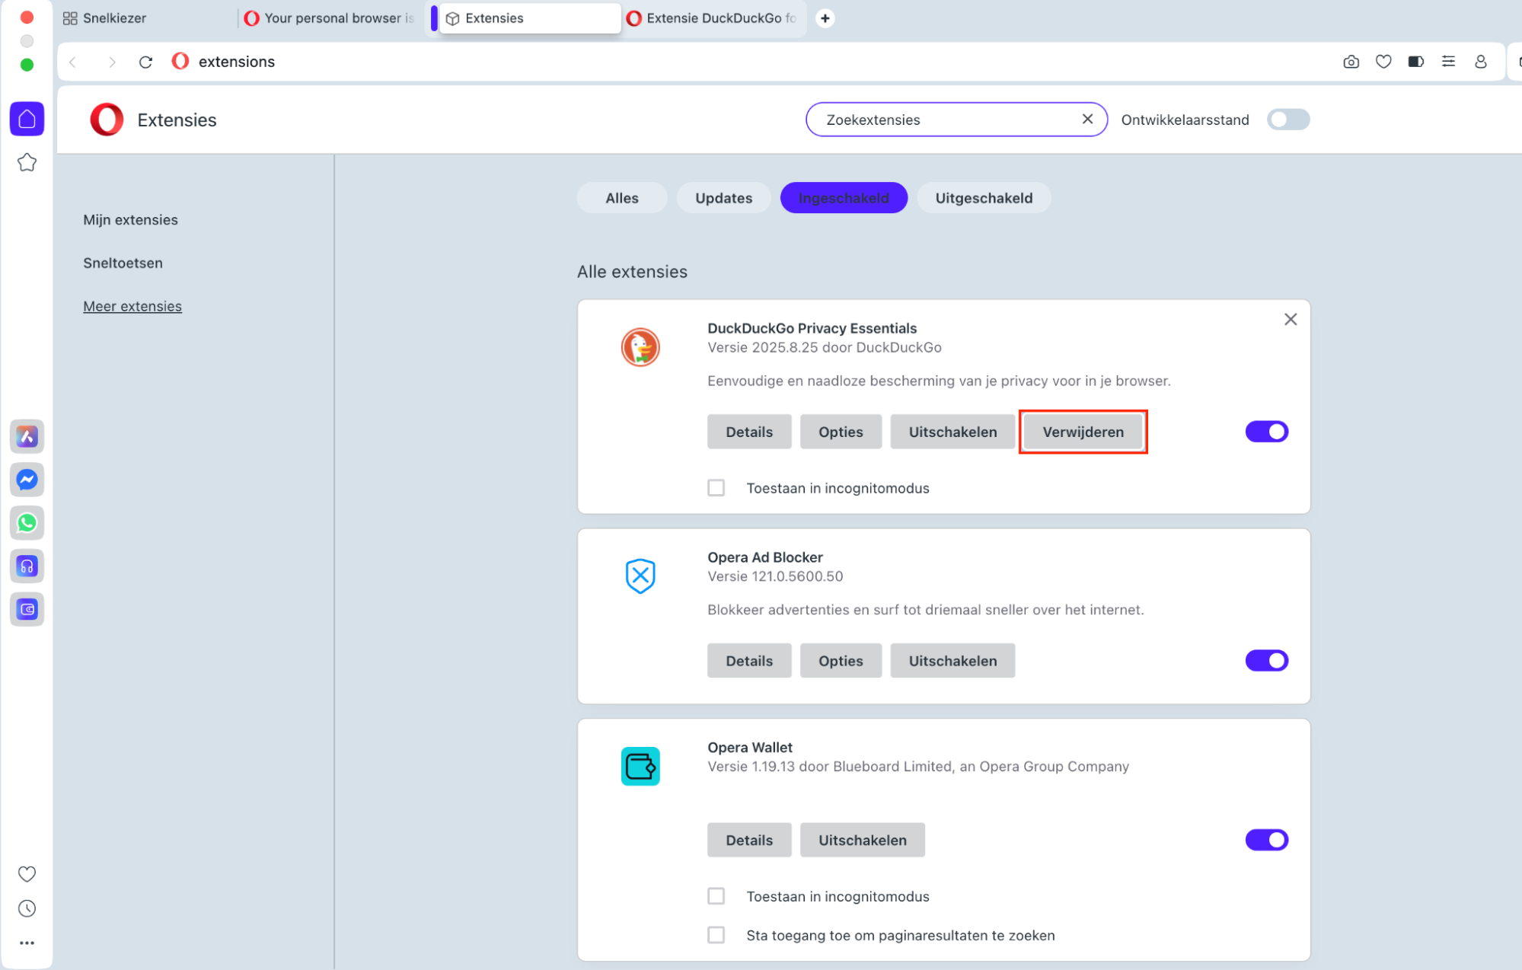Switch to the Snelkiezer browser tab
Screen dimensions: 1522x970
point(114,18)
